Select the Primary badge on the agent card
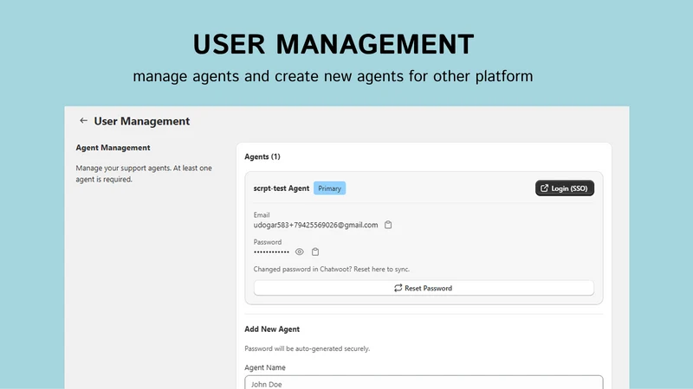 coord(330,188)
